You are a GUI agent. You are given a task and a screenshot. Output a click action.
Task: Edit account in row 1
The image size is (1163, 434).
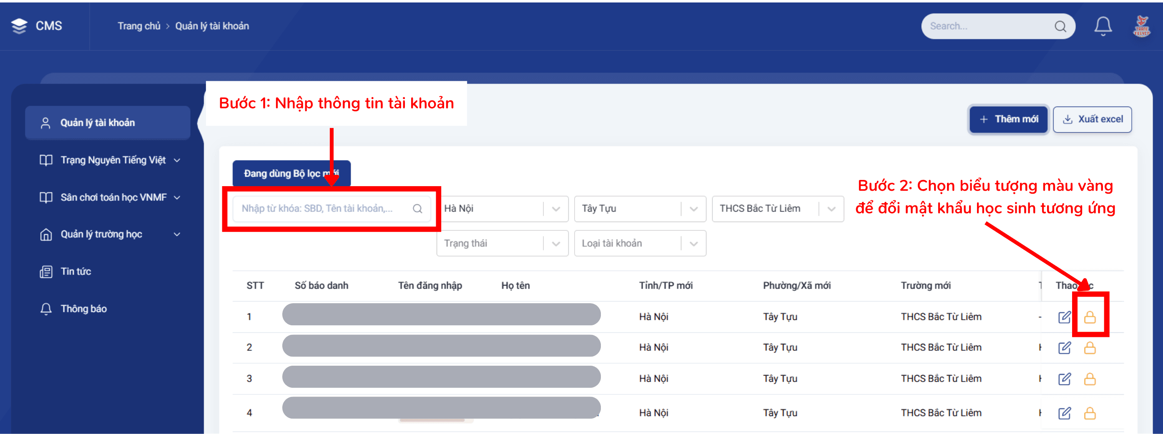pyautogui.click(x=1064, y=317)
